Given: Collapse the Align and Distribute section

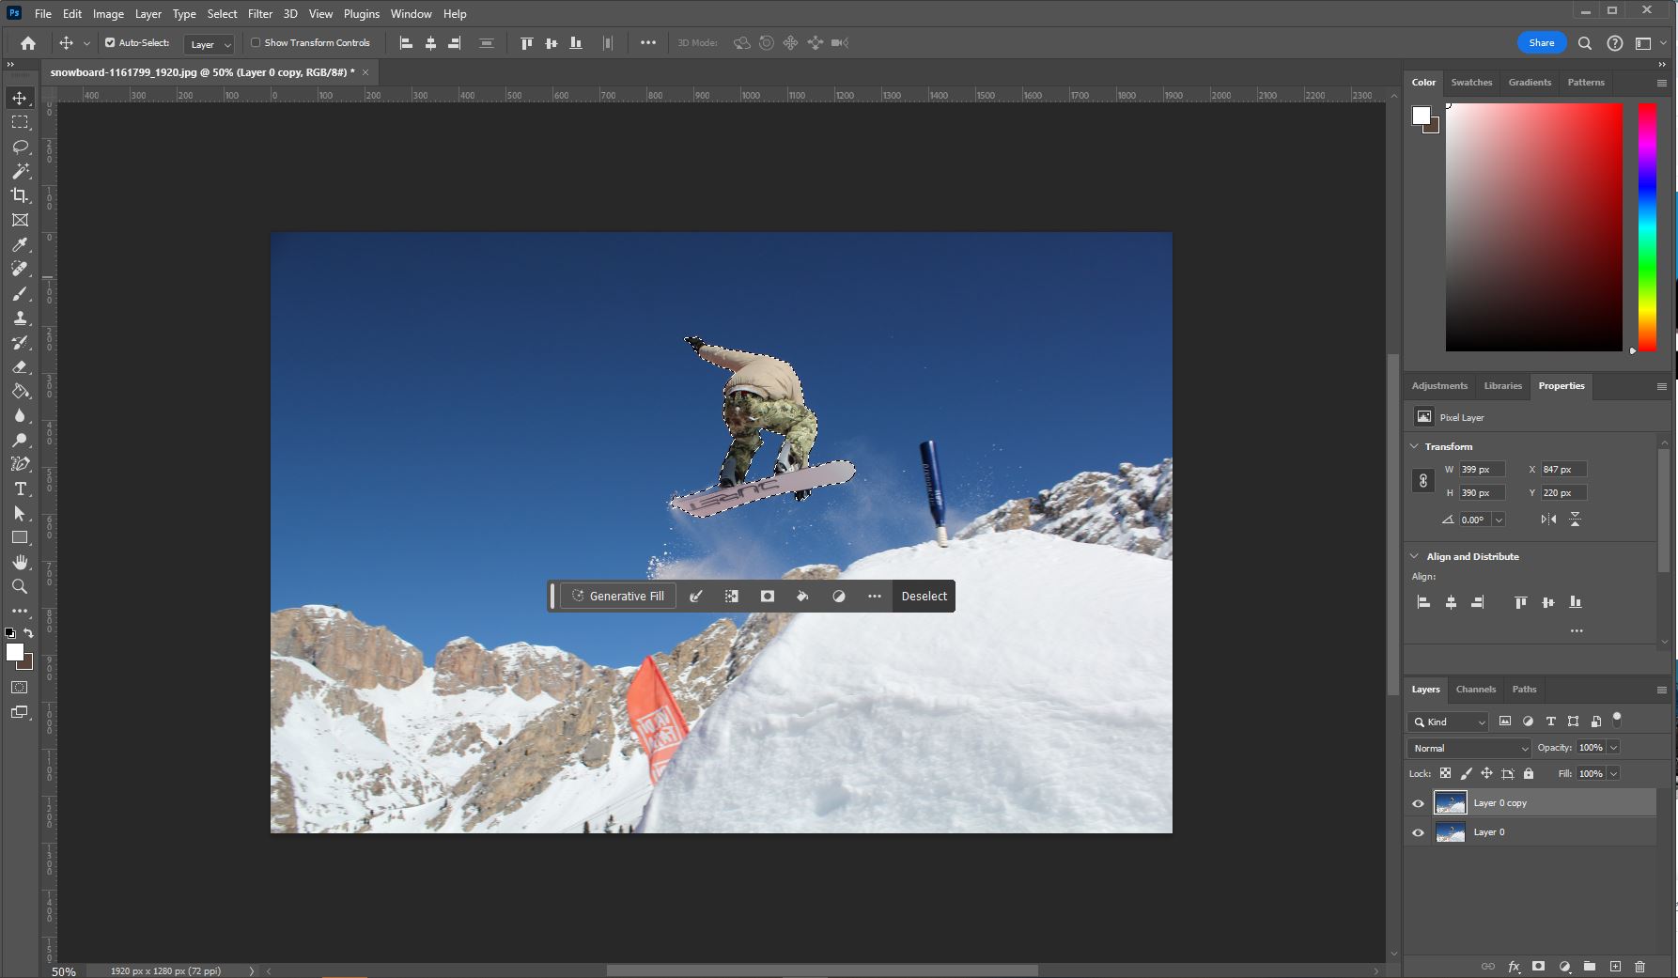Looking at the screenshot, I should point(1415,556).
